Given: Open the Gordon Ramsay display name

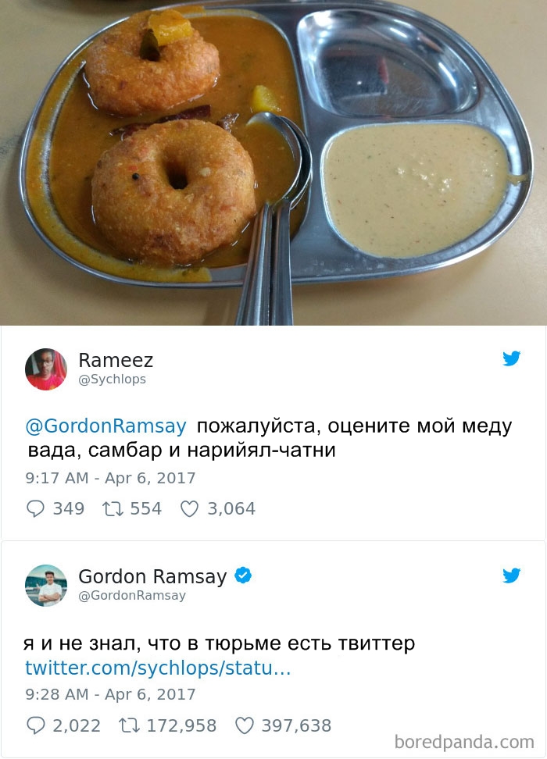Looking at the screenshot, I should (x=152, y=576).
